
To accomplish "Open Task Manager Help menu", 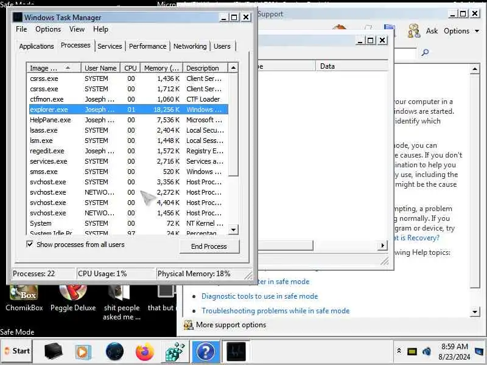I will [x=100, y=29].
